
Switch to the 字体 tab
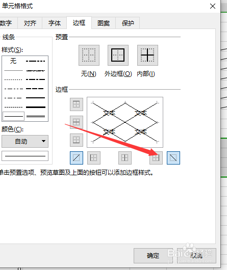[x=55, y=23]
